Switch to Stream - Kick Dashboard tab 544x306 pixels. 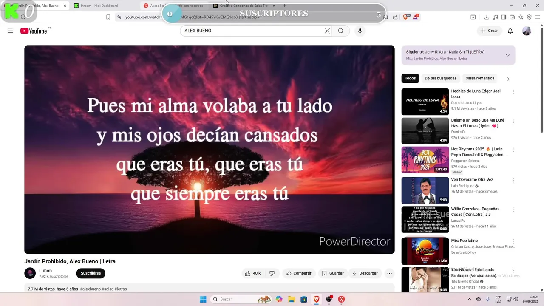pyautogui.click(x=105, y=6)
